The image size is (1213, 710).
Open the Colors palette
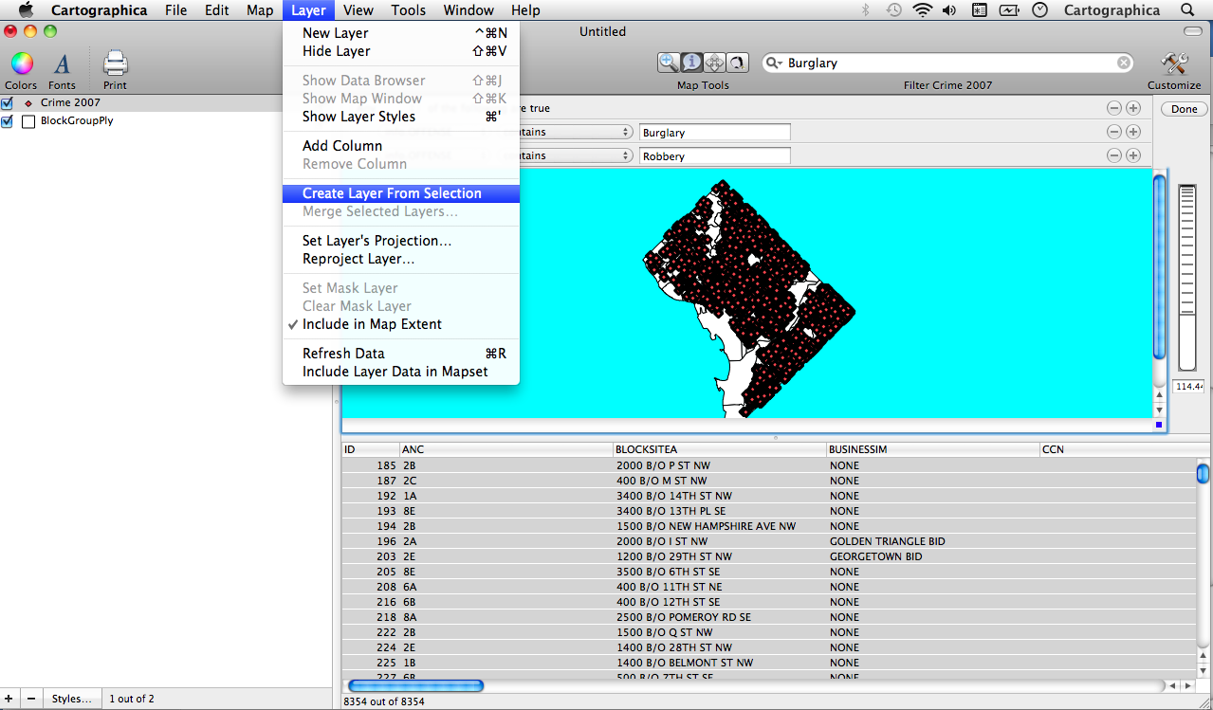pyautogui.click(x=21, y=64)
